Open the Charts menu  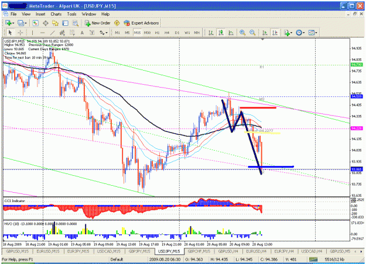pos(56,14)
